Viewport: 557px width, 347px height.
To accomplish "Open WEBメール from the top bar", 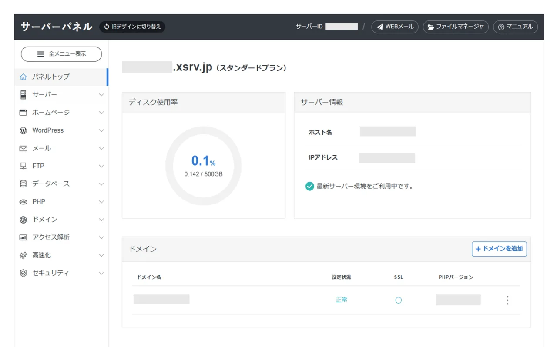I will pyautogui.click(x=394, y=27).
